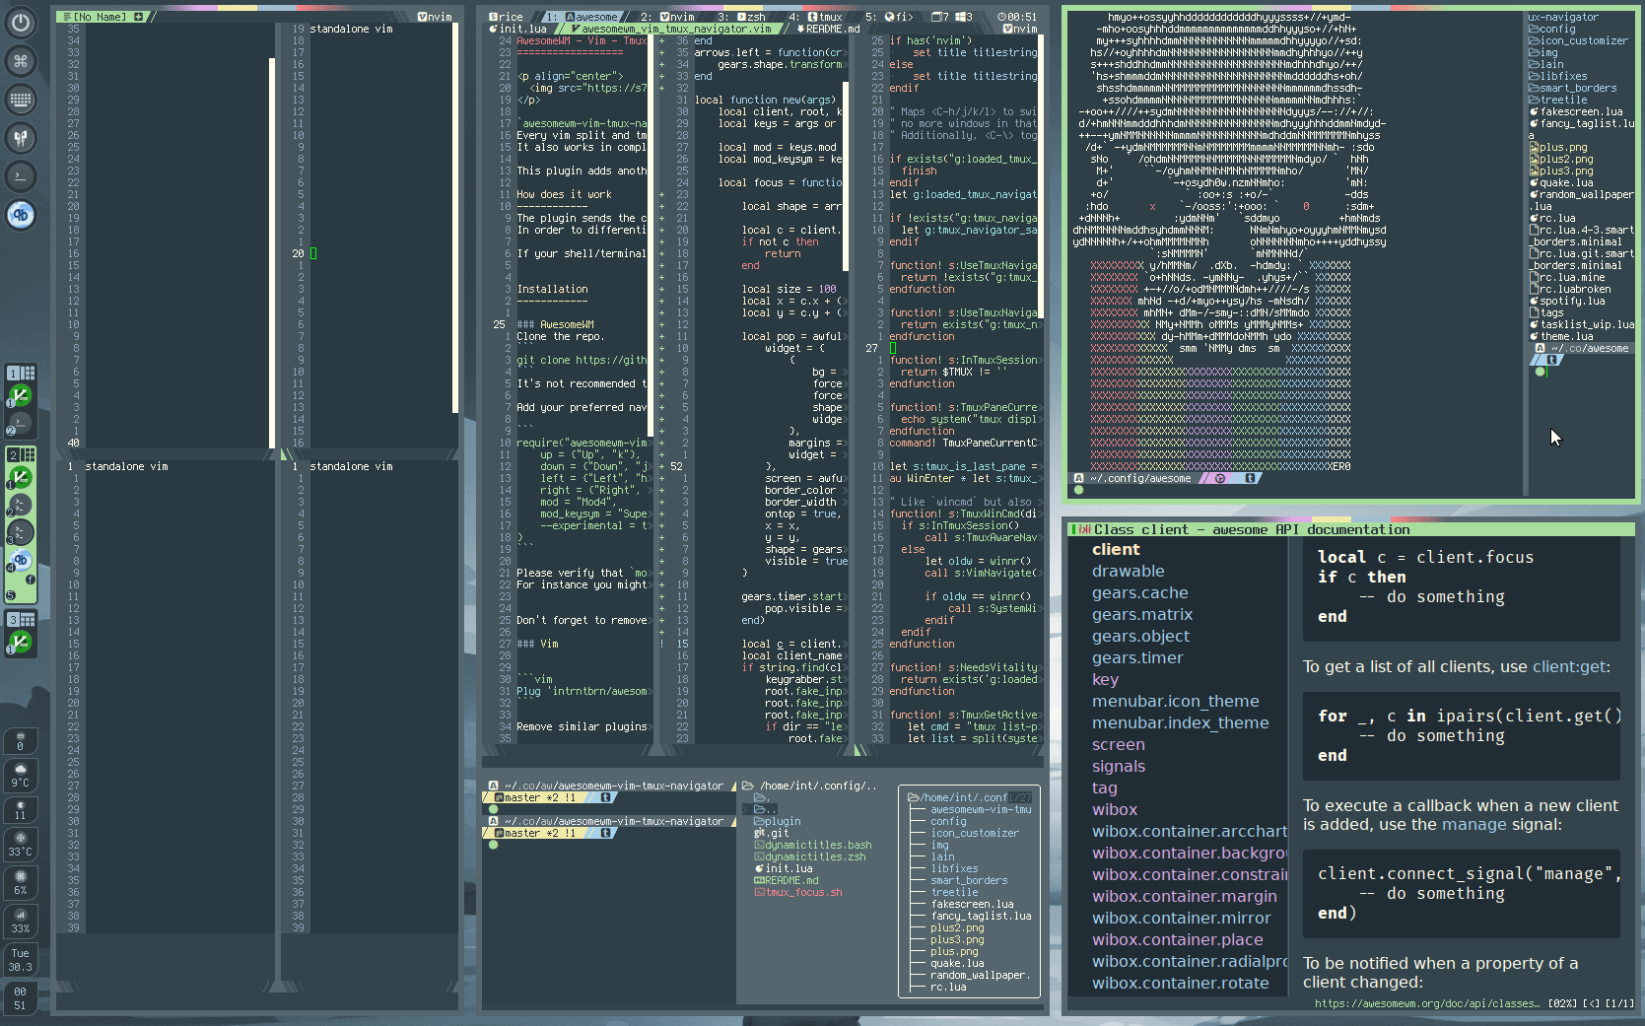Toggle the layout icon for tag 2
The height and width of the screenshot is (1026, 1645).
click(28, 454)
